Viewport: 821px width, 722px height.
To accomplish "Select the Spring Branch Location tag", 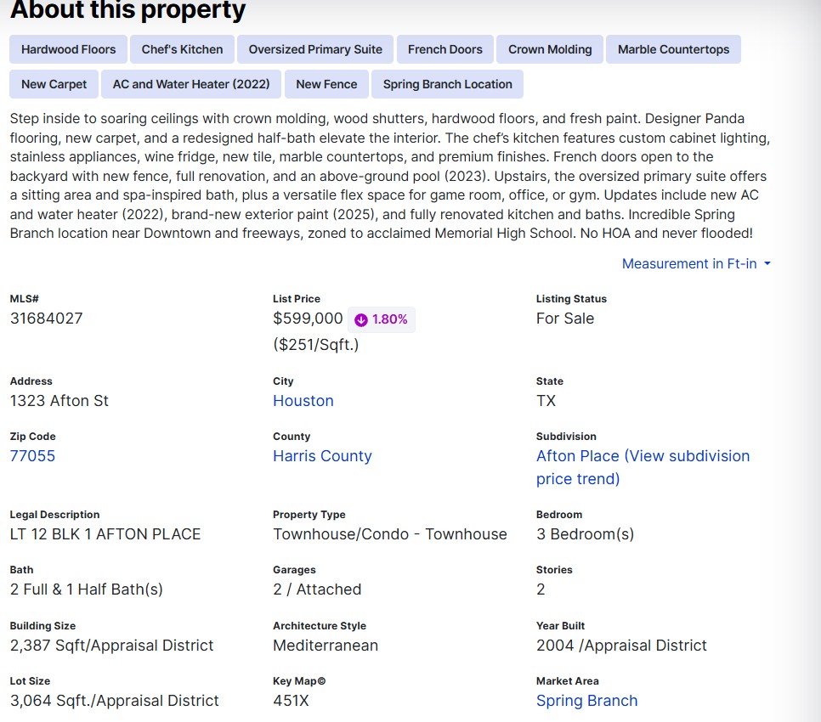I will point(447,84).
